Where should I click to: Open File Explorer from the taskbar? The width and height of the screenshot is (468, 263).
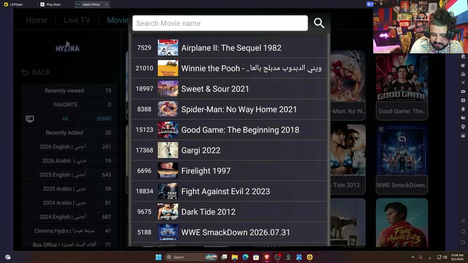[235, 257]
